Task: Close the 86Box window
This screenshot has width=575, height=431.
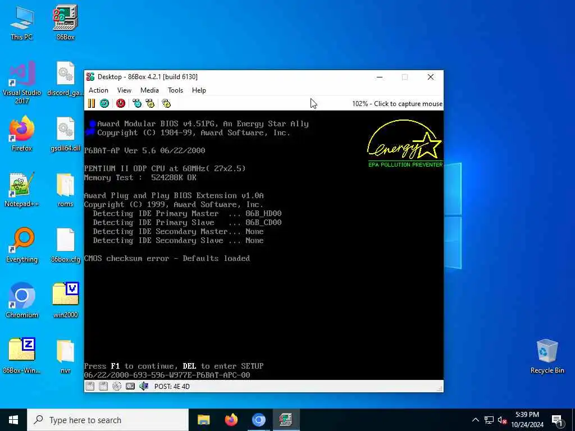Action: [x=431, y=77]
